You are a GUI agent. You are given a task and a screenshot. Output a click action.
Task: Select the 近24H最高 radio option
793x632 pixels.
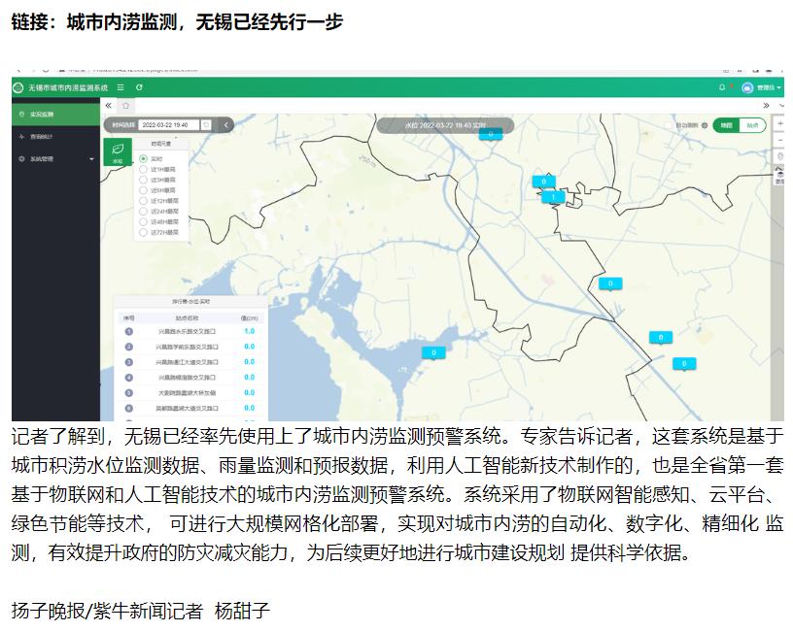[x=143, y=211]
